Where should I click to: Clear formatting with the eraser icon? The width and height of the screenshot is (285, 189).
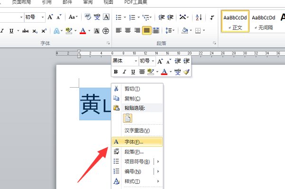[88, 17]
